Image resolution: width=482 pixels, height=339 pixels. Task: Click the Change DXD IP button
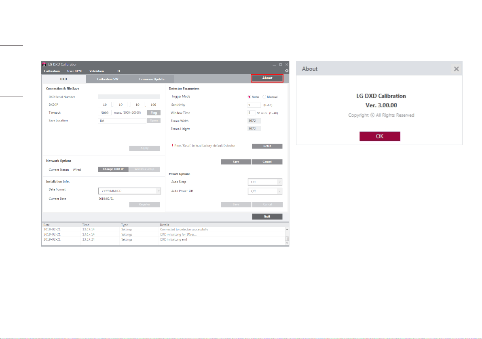[113, 169]
